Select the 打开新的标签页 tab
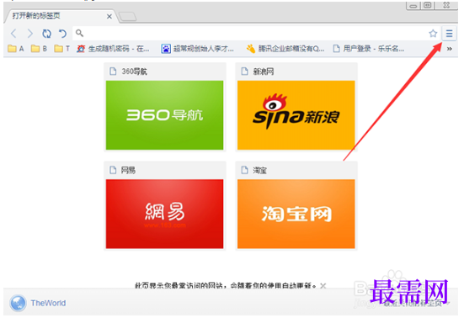 click(x=61, y=16)
